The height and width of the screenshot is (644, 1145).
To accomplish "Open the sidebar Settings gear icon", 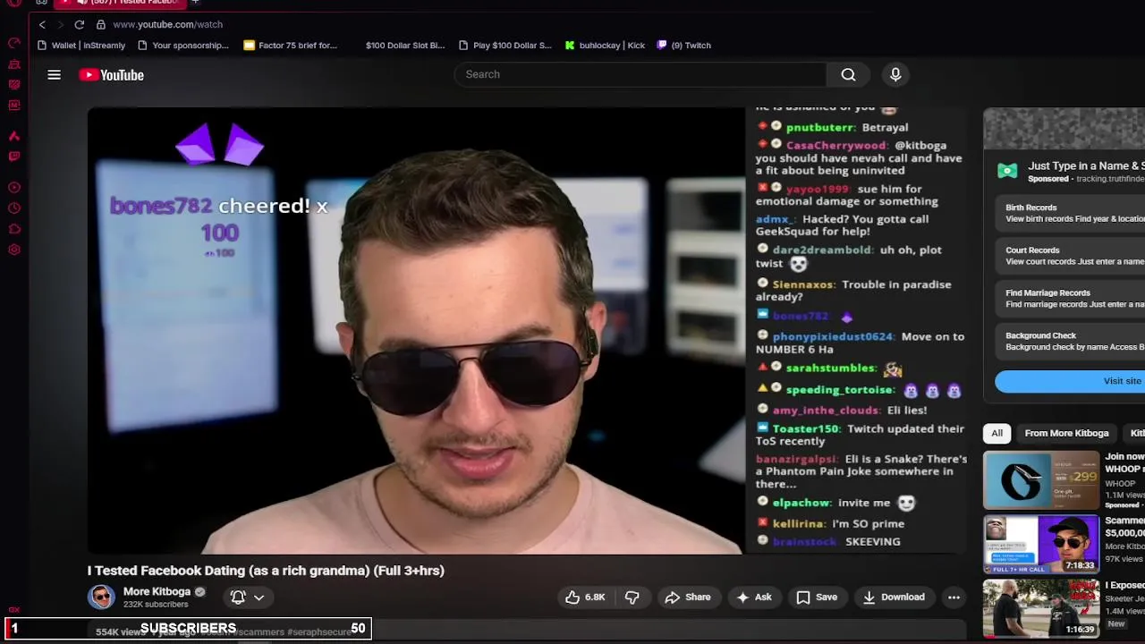I will click(x=14, y=250).
